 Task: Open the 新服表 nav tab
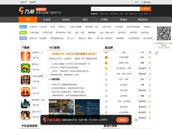[124, 20]
